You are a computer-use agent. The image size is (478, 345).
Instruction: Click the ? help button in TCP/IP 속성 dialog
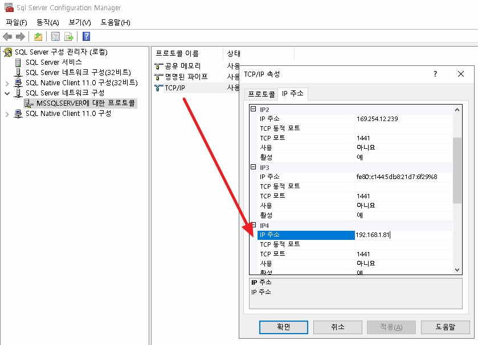coord(435,74)
